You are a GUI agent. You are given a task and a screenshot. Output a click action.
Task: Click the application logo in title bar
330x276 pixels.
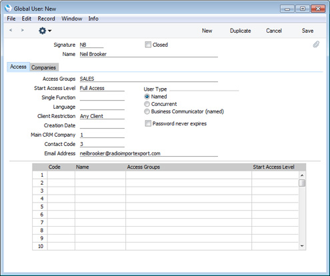click(8, 9)
